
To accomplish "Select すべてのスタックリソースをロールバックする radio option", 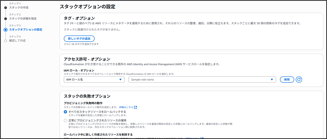I will [65, 112].
